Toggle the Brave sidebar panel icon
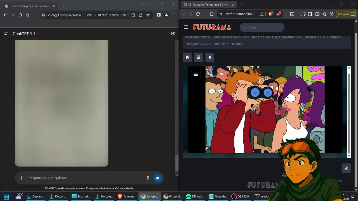 pos(310,14)
